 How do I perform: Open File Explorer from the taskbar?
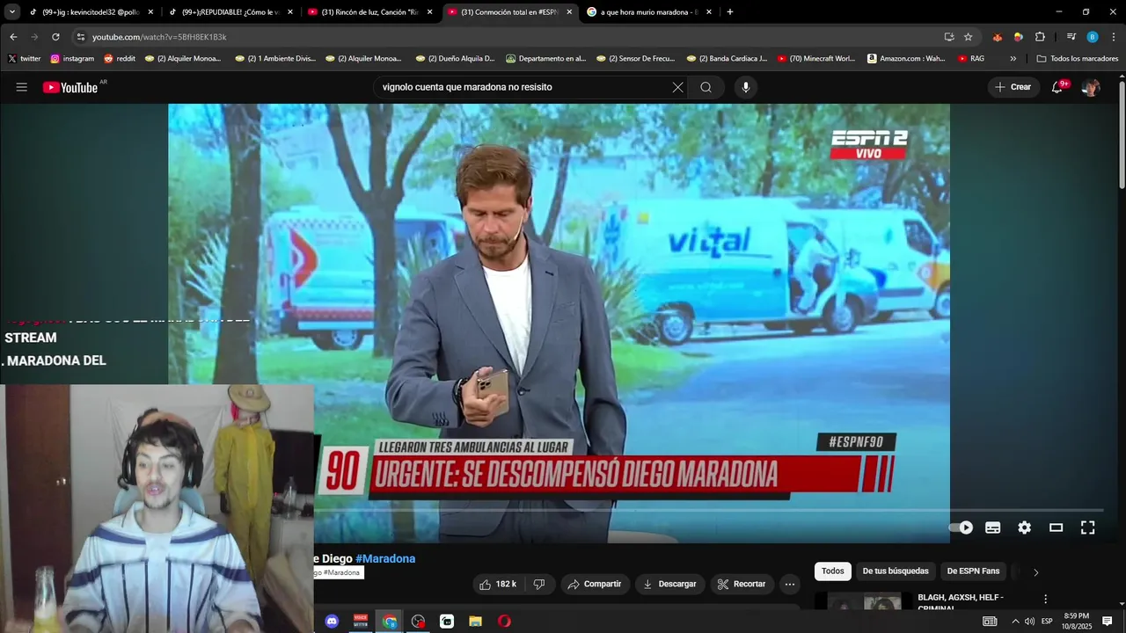tap(475, 622)
